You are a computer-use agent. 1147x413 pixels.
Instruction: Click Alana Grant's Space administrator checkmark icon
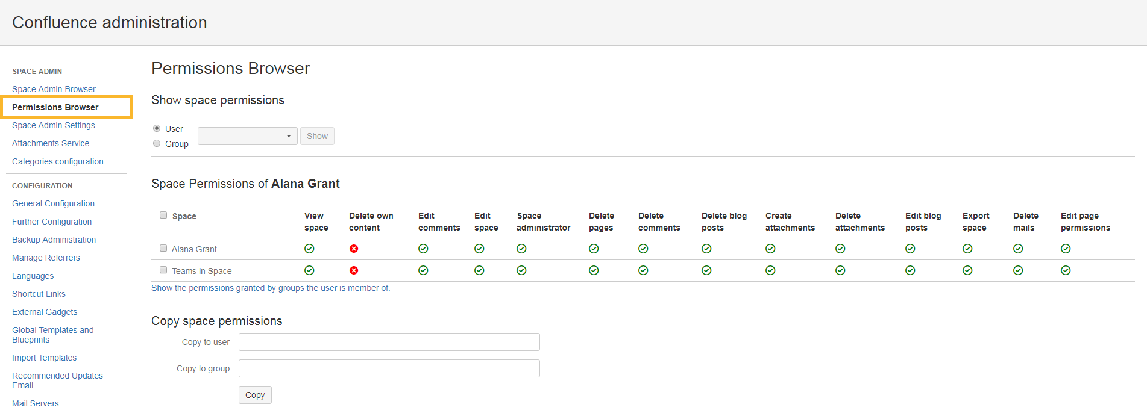tap(521, 249)
